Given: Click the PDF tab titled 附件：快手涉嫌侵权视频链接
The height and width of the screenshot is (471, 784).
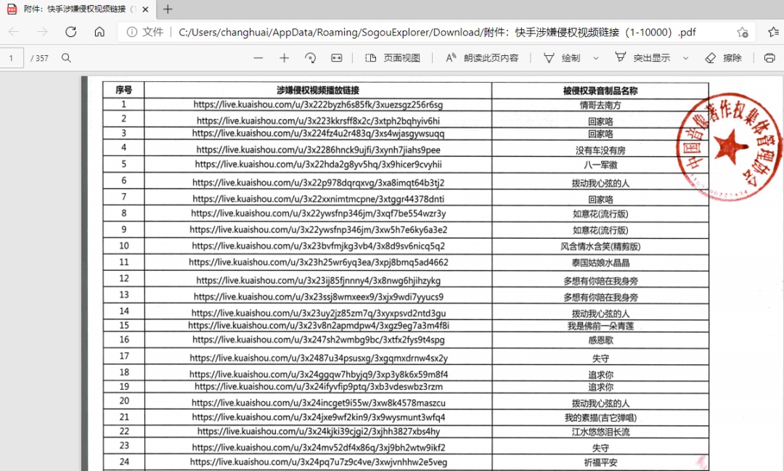Looking at the screenshot, I should [78, 9].
